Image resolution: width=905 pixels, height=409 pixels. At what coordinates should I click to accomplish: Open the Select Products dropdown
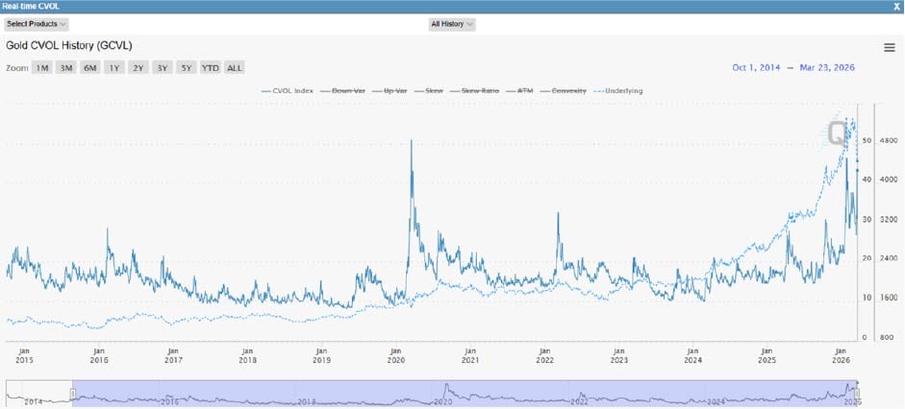point(37,24)
